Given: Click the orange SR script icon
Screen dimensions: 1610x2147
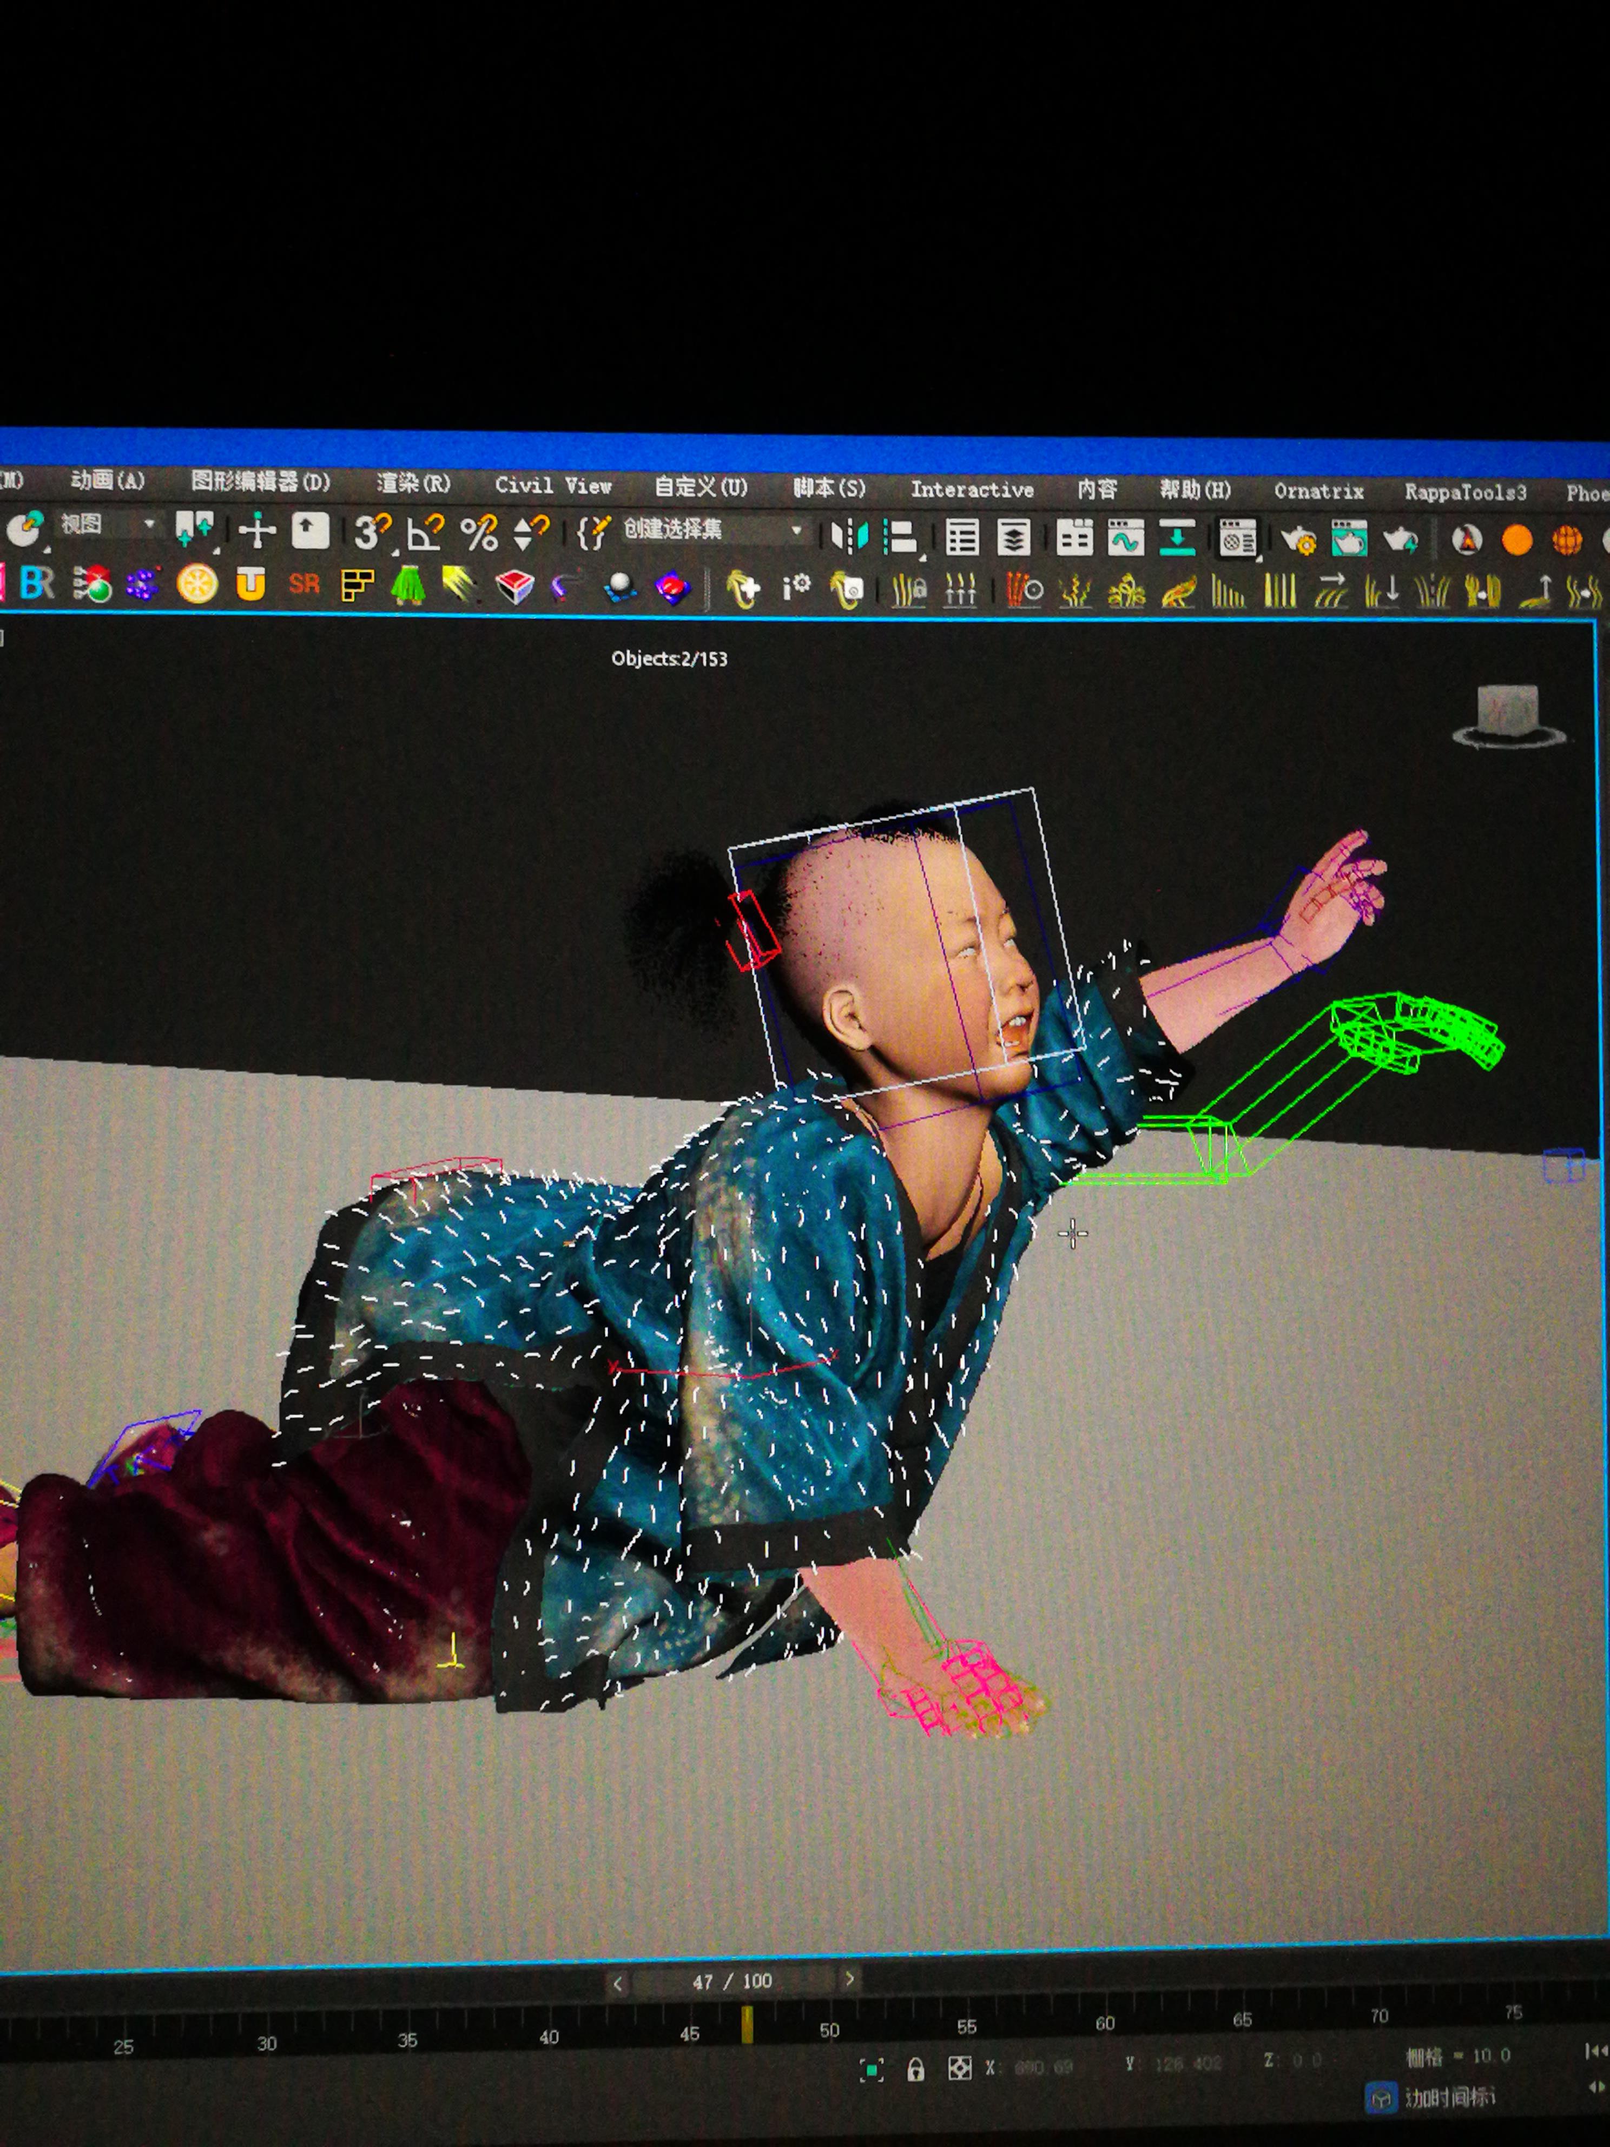Looking at the screenshot, I should click(303, 584).
